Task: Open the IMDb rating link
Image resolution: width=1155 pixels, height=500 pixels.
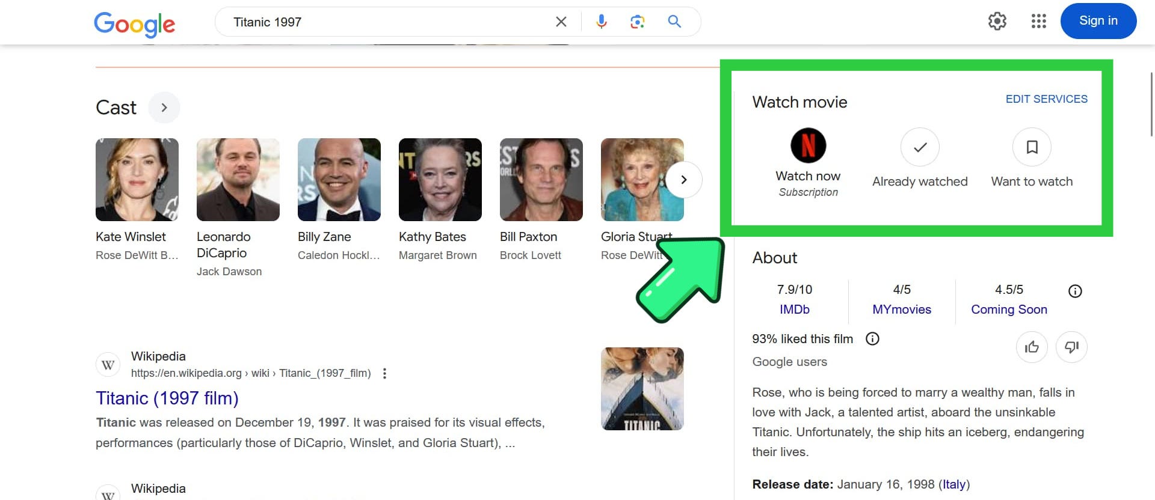Action: [795, 309]
